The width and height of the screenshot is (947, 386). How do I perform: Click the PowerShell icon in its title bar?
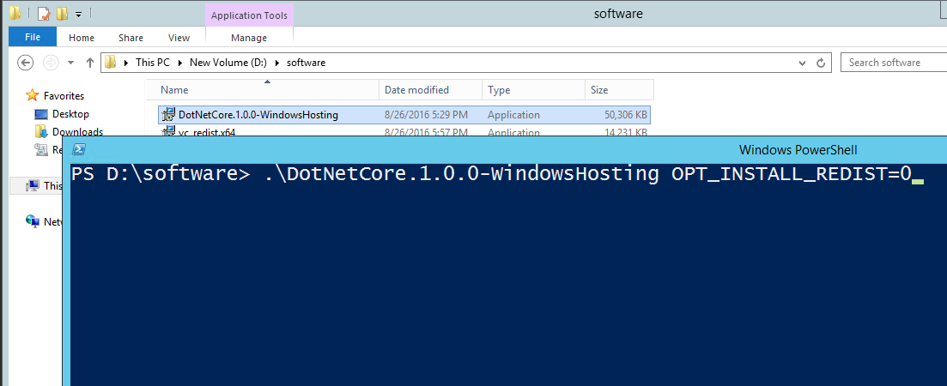pos(79,149)
